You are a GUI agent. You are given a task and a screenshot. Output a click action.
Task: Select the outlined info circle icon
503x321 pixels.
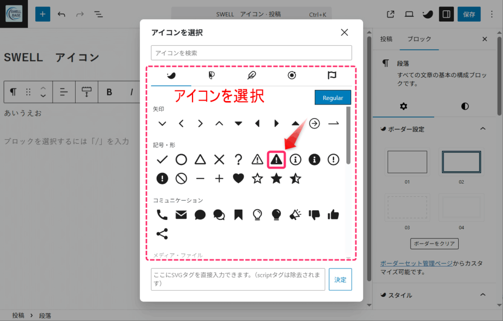pyautogui.click(x=295, y=160)
